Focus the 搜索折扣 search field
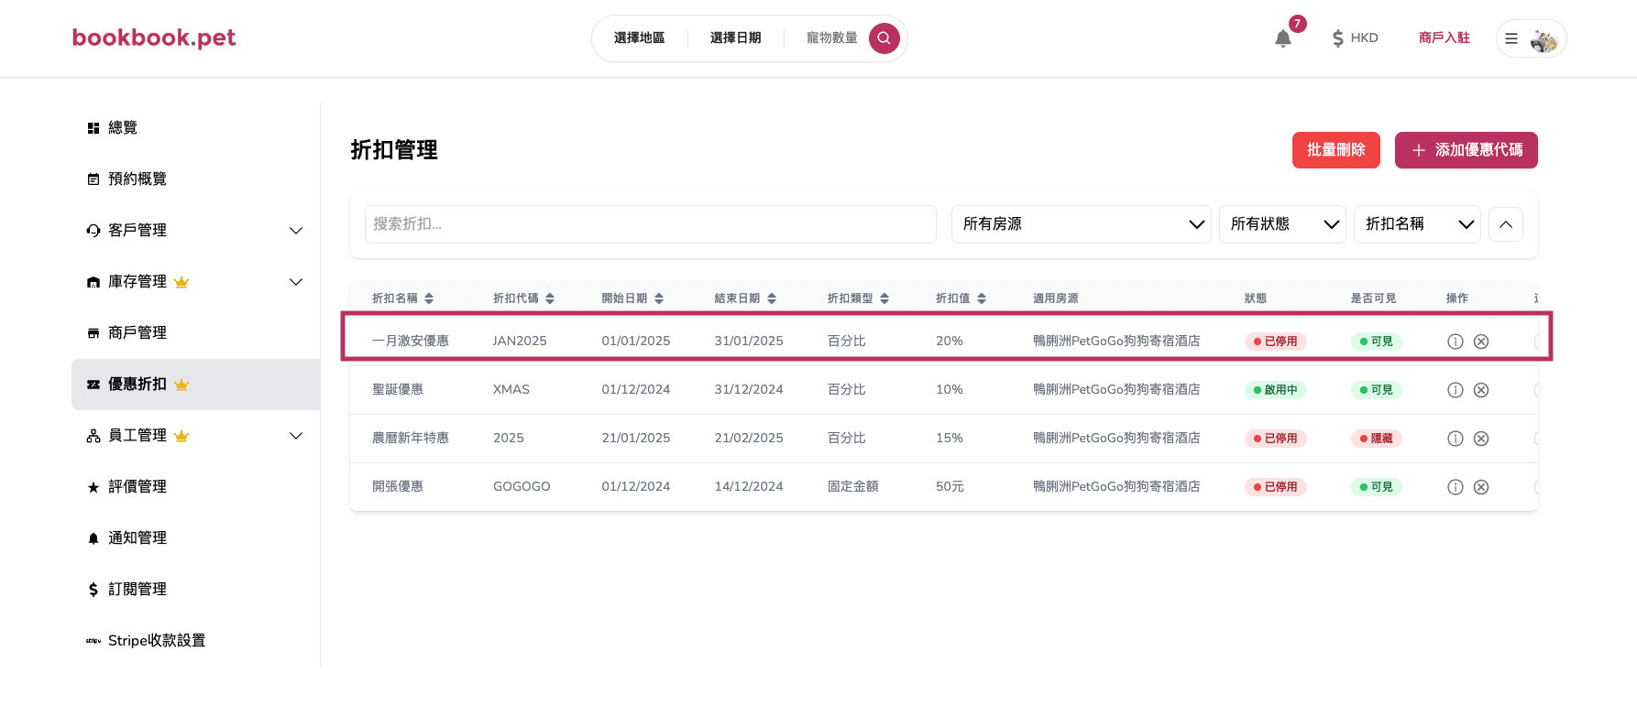1637x705 pixels. click(x=650, y=224)
